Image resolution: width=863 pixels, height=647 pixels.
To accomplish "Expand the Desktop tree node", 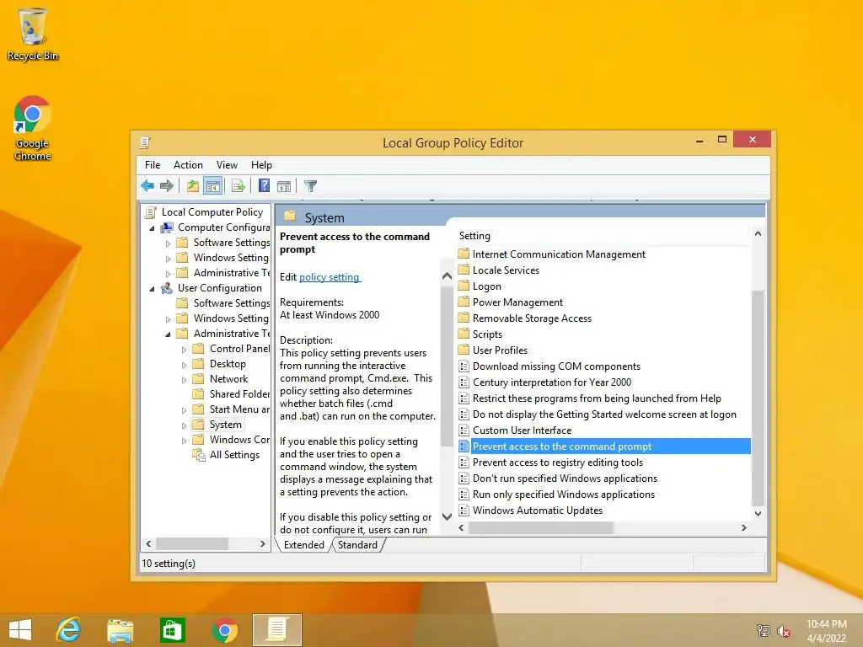I will click(x=185, y=364).
